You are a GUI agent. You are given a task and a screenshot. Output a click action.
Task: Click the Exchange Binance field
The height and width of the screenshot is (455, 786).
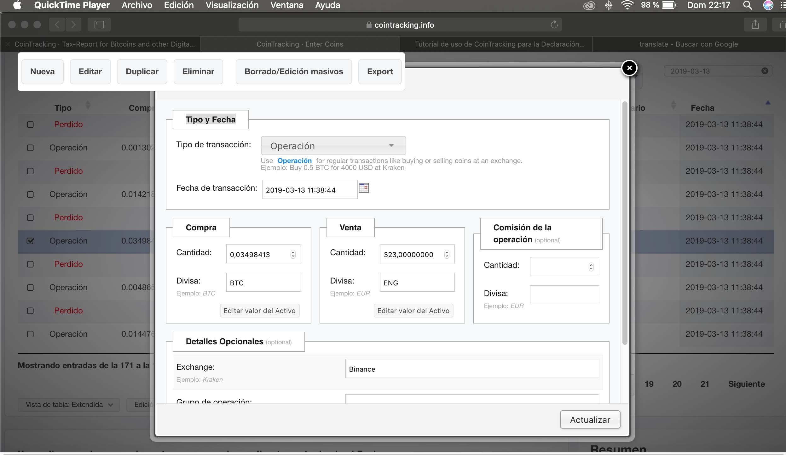[472, 368]
